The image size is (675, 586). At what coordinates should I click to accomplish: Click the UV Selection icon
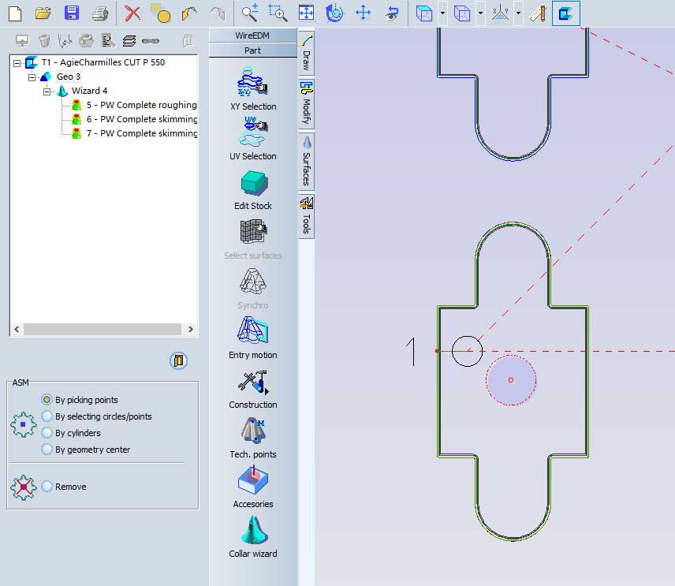[253, 133]
